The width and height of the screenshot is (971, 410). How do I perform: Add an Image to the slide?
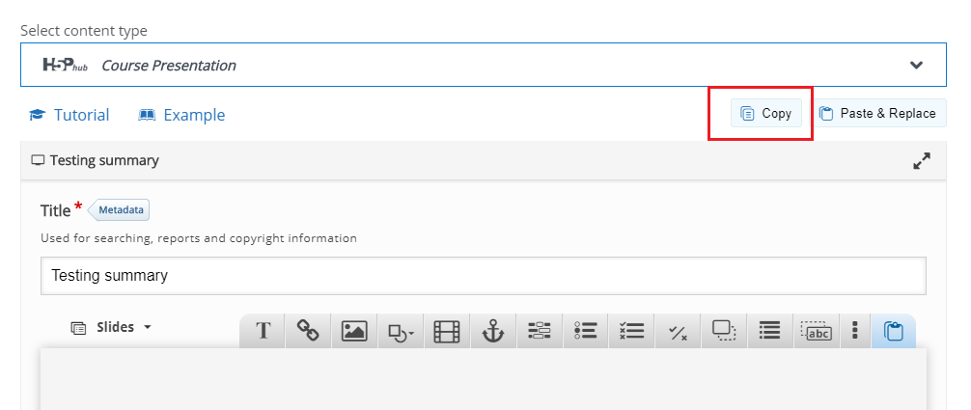point(354,331)
